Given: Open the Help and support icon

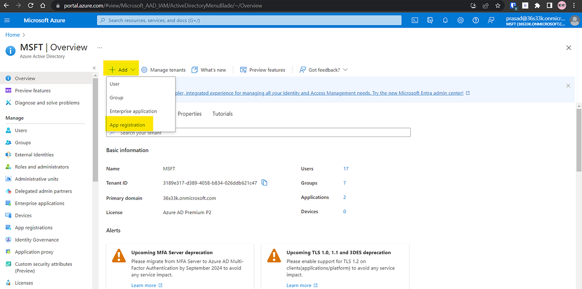Looking at the screenshot, I should tap(475, 20).
